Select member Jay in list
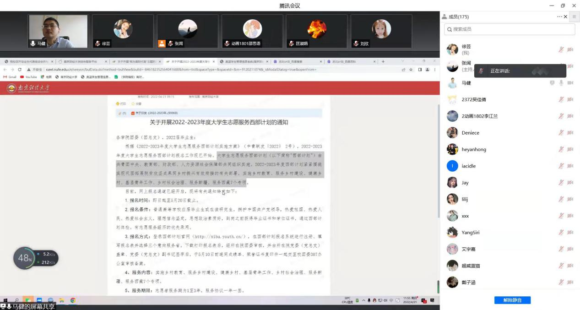580x310 pixels. coord(465,183)
